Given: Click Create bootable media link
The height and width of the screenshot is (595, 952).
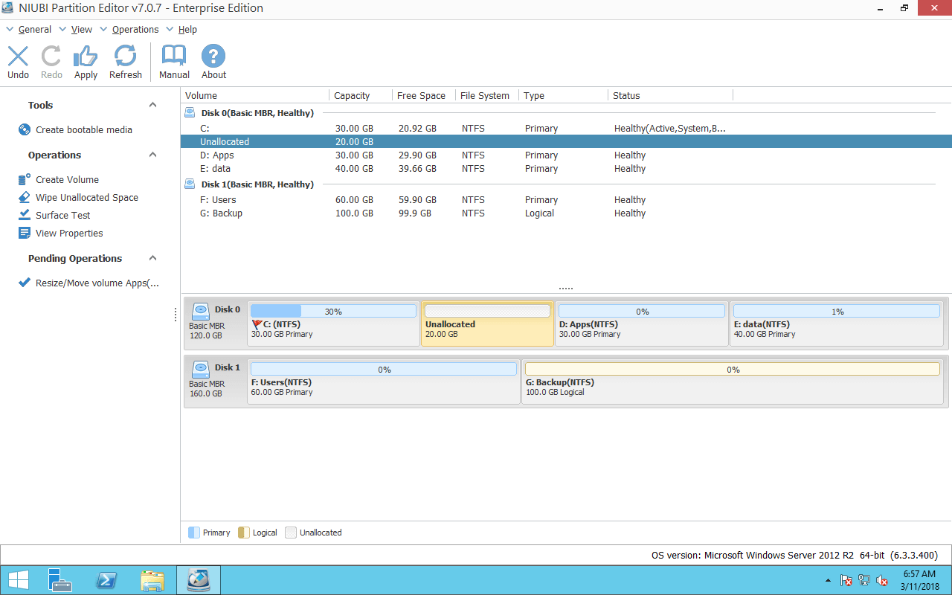Looking at the screenshot, I should coord(84,129).
